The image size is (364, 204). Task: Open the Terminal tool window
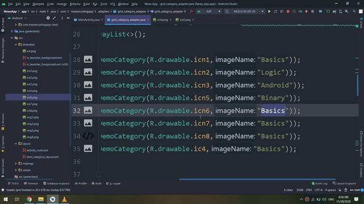[x=31, y=184]
